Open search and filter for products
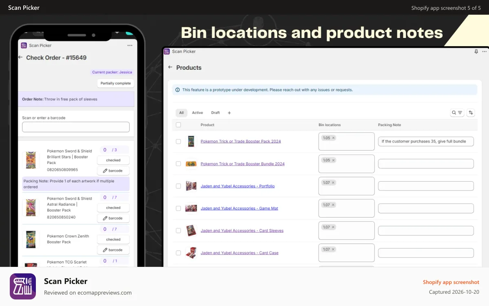 tap(457, 113)
